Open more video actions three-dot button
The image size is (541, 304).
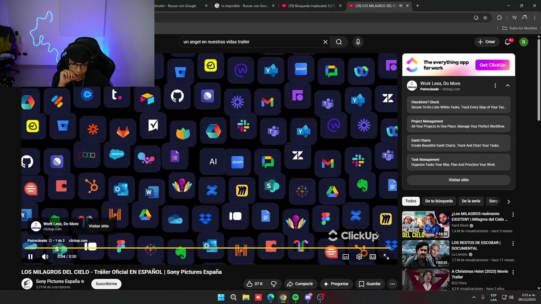[392, 284]
